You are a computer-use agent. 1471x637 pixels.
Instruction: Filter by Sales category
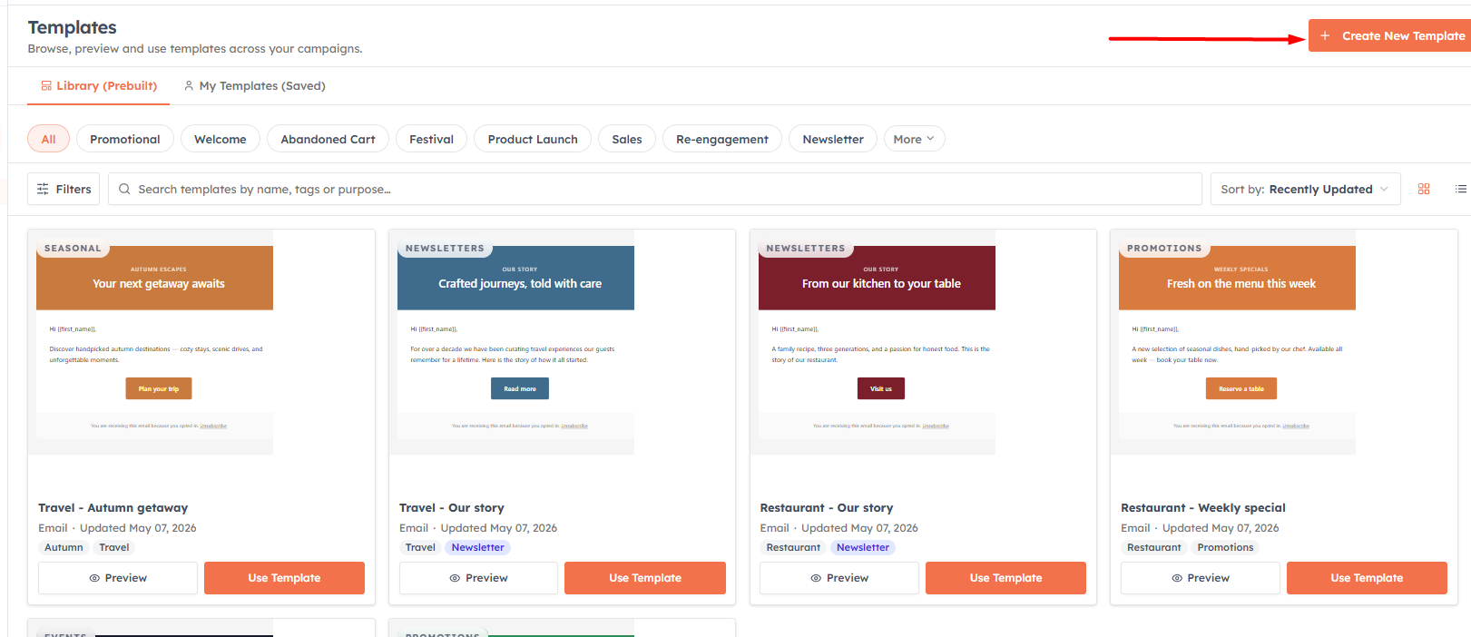(x=626, y=139)
